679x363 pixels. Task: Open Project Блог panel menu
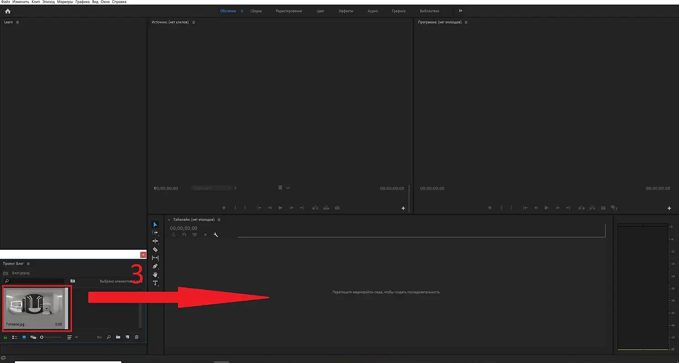pyautogui.click(x=28, y=264)
